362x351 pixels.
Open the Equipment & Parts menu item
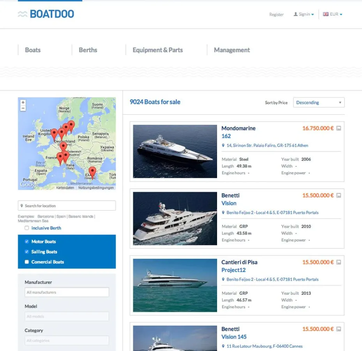pos(157,50)
